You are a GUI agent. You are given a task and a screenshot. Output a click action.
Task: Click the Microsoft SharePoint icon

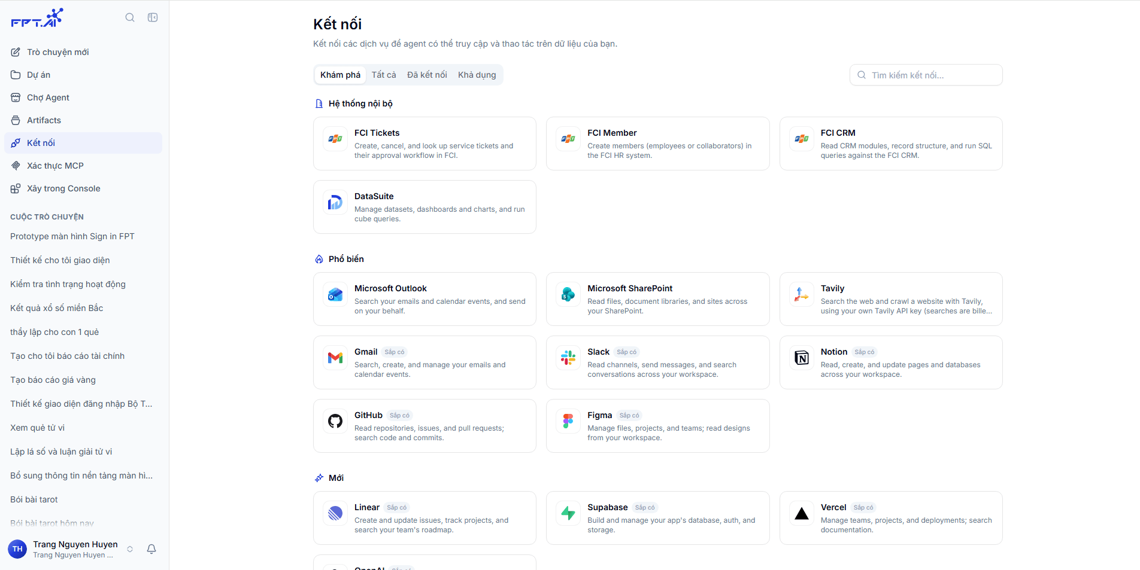tap(568, 294)
